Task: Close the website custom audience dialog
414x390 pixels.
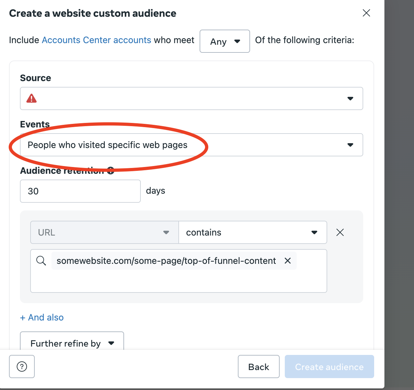Action: pos(366,13)
